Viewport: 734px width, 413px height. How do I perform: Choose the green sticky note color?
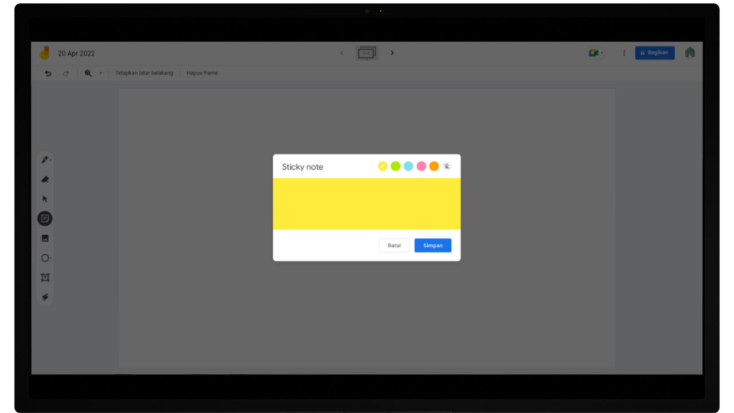point(396,166)
